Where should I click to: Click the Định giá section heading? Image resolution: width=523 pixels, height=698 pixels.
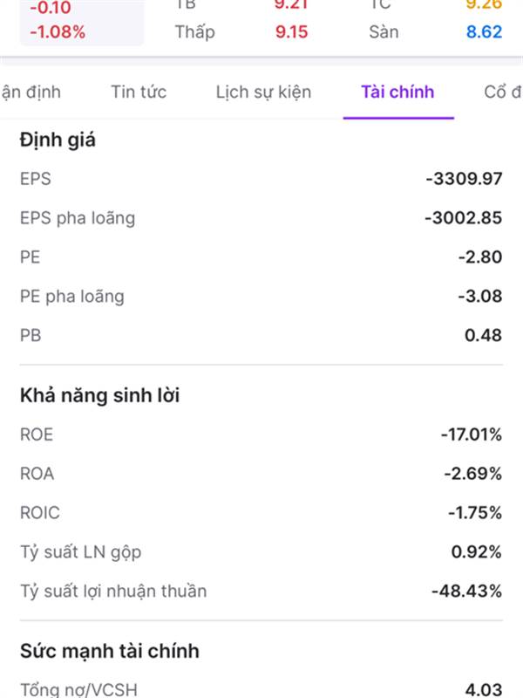point(58,140)
